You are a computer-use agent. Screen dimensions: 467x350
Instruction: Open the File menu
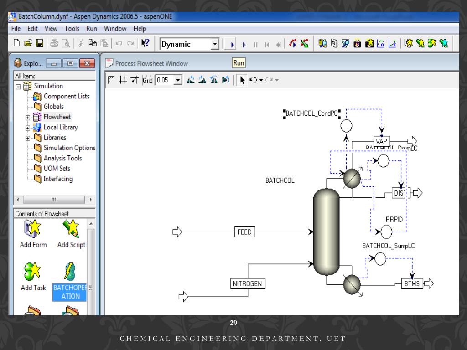point(16,29)
